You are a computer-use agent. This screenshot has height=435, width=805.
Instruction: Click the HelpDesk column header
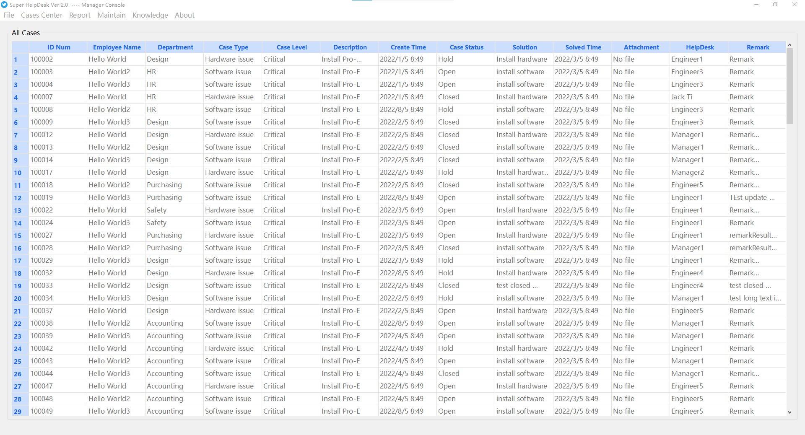point(699,47)
